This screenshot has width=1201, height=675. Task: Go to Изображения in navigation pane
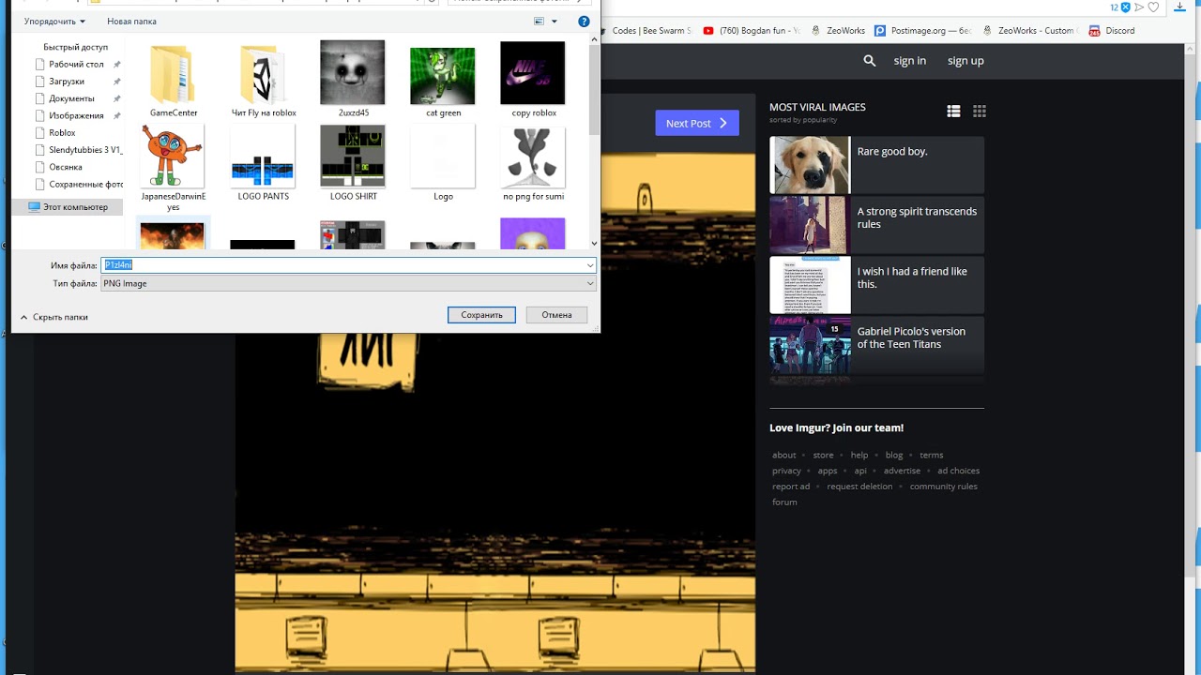pyautogui.click(x=76, y=115)
